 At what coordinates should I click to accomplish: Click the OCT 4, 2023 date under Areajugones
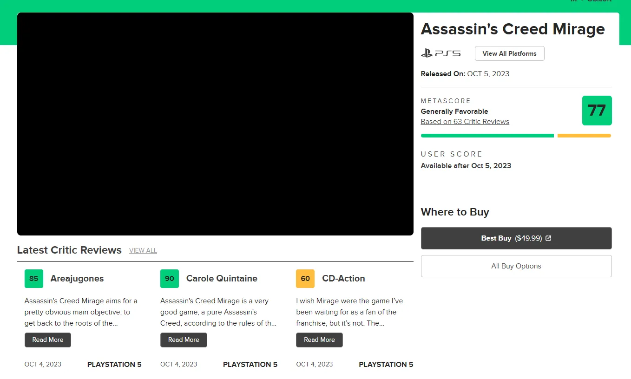(x=43, y=365)
